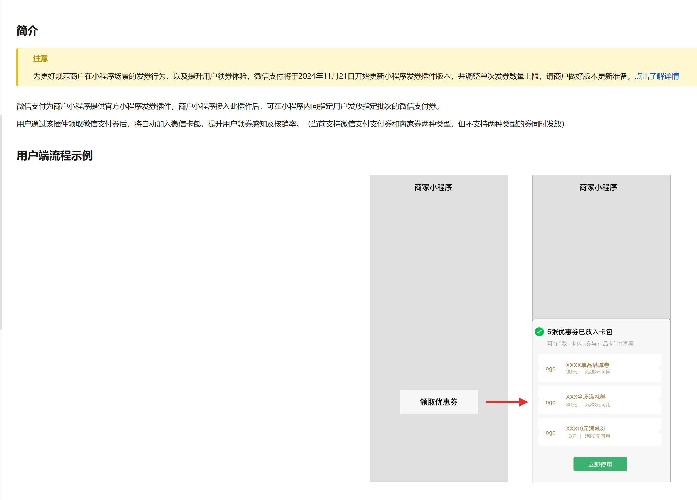
Task: Click the 用户端流程示例 heading
Action: pyautogui.click(x=55, y=155)
